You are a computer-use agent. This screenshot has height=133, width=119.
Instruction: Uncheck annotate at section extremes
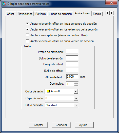point(27,29)
